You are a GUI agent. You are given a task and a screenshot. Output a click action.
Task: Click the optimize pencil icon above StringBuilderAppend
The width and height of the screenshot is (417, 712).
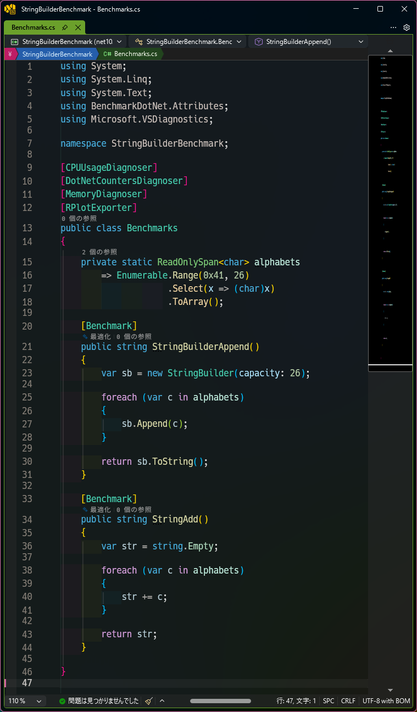tap(85, 336)
